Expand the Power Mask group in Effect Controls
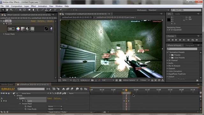The image size is (204, 115). point(4,34)
